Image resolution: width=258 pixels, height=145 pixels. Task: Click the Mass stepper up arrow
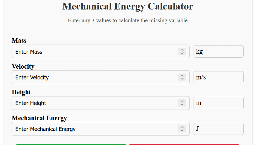coord(182,50)
